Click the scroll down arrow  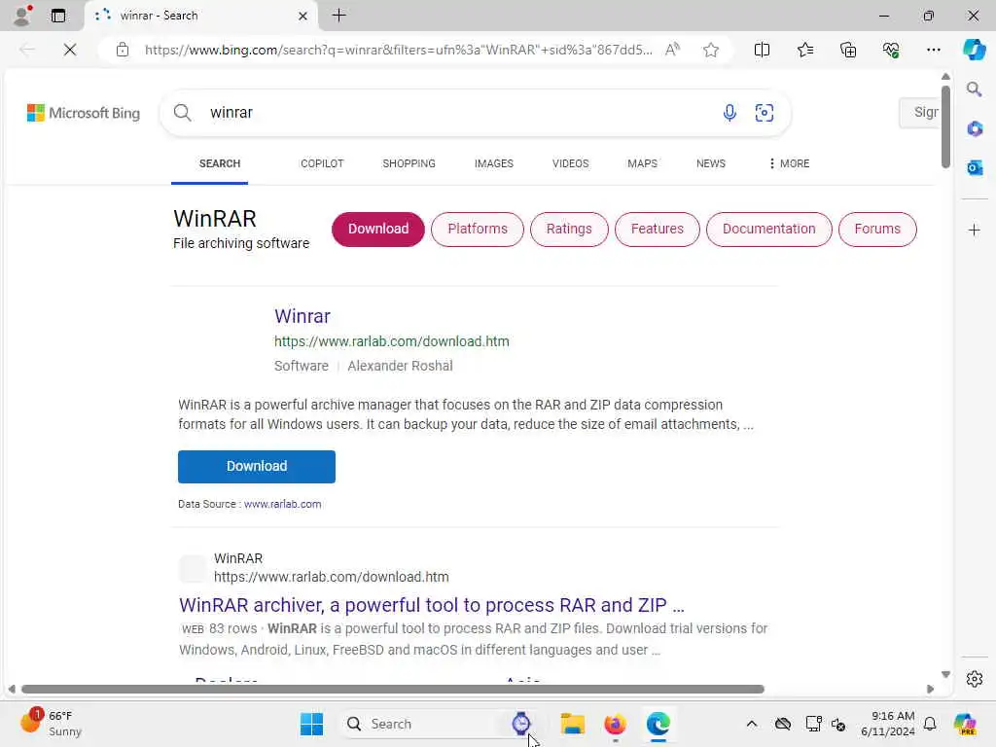tap(945, 675)
